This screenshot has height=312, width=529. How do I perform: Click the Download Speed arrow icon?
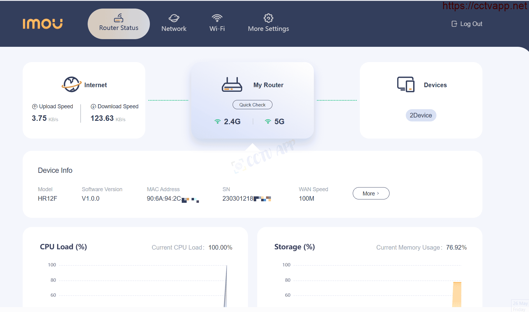[x=93, y=106]
